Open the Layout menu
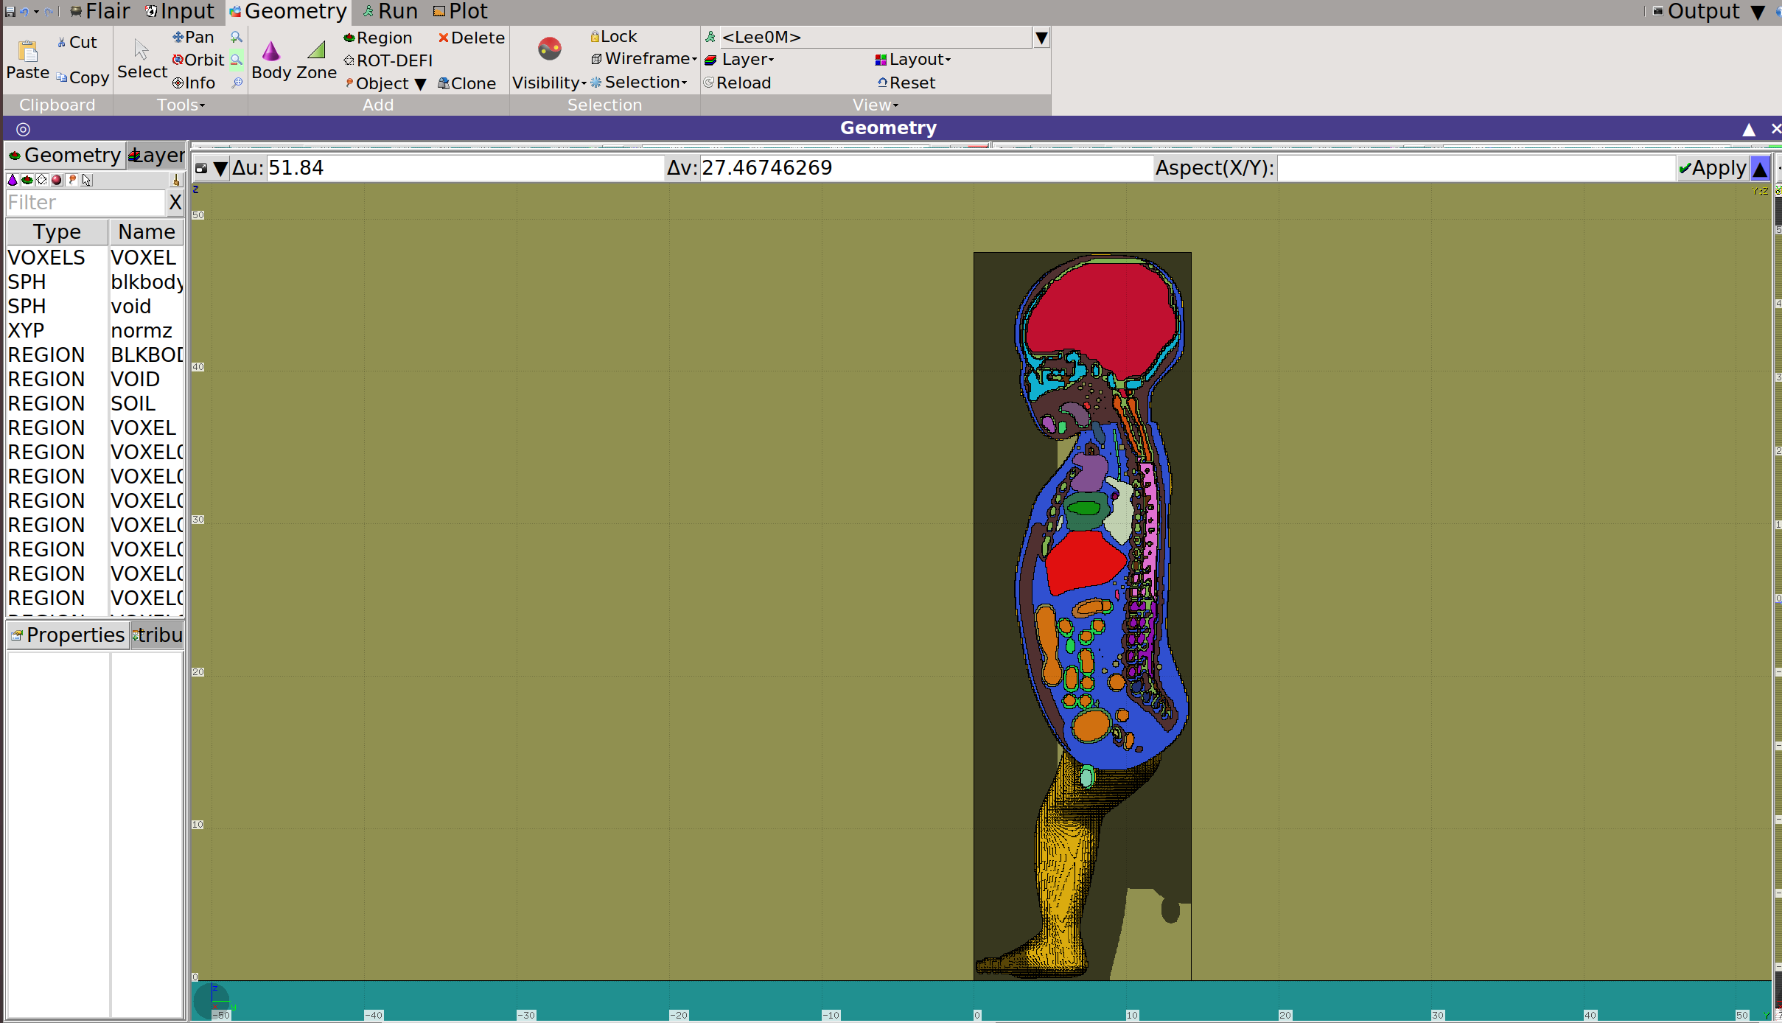The image size is (1782, 1023). click(x=913, y=59)
